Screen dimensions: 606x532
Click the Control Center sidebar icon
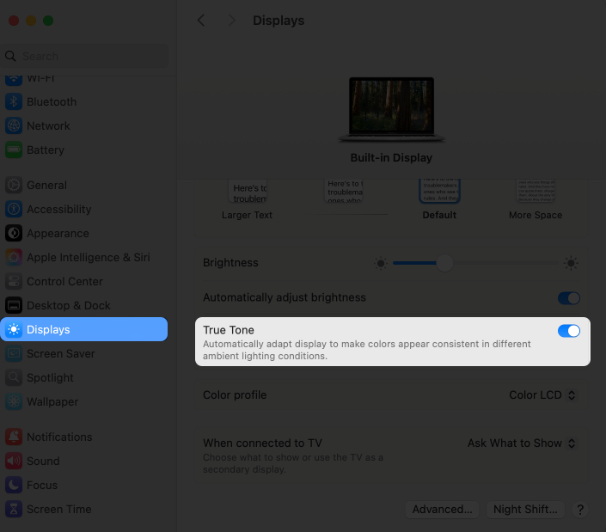[x=13, y=281]
